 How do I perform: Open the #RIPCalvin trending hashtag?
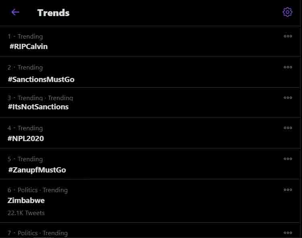pos(29,46)
